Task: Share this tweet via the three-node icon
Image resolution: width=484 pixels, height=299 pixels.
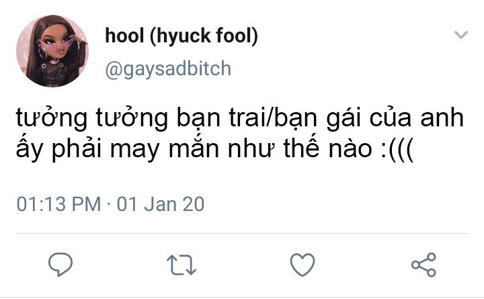Action: (x=424, y=265)
